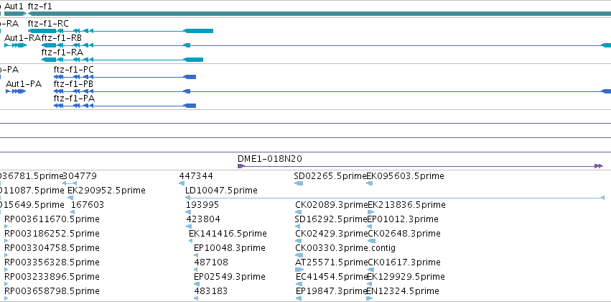Screen dimensions: 611x302
Task: Select EST CK02648.3prime
Action: pyautogui.click(x=404, y=233)
